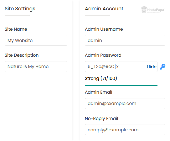Viewport: 170px width, 141px height.
Task: Click the key icon to generate password
Action: (162, 67)
